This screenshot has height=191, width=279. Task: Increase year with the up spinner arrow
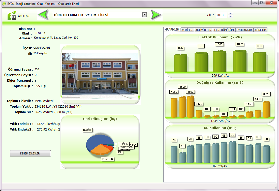coord(230,14)
